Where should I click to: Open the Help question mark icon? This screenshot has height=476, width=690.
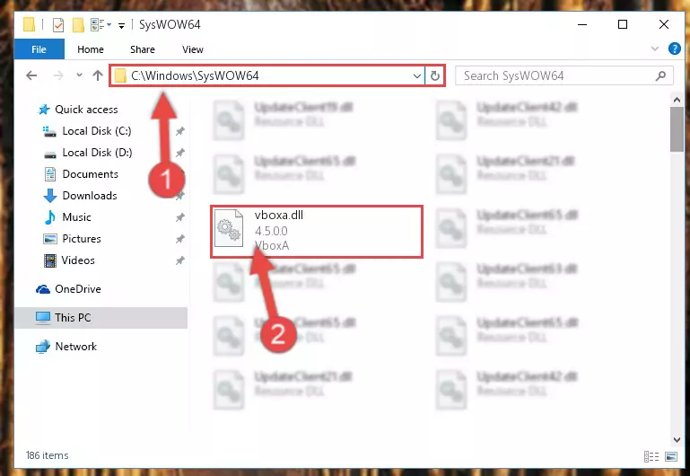coord(674,48)
